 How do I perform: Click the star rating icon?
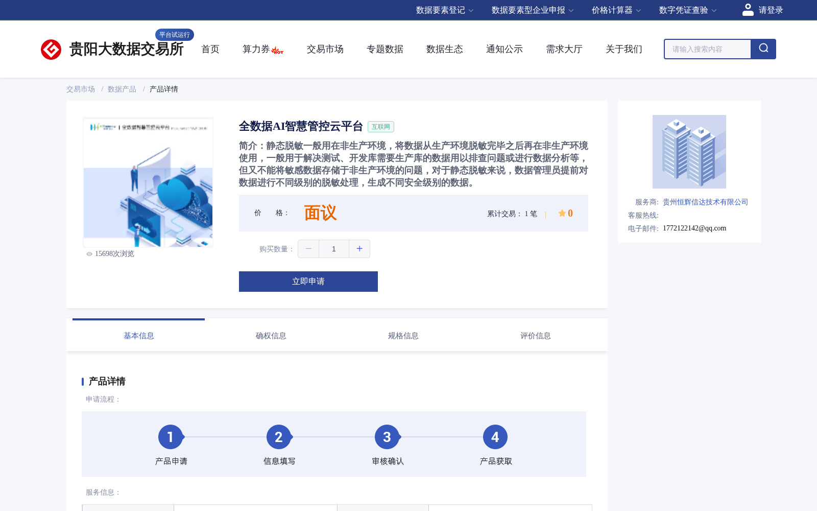(562, 213)
